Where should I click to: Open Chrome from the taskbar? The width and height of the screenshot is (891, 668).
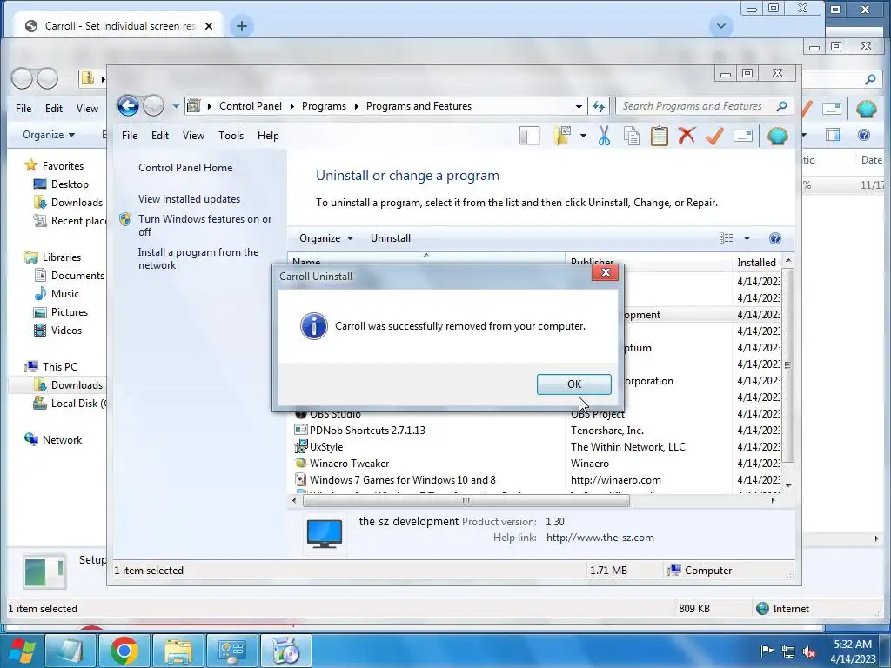124,651
